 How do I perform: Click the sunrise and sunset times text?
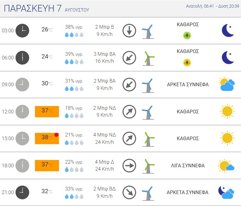(x=212, y=6)
